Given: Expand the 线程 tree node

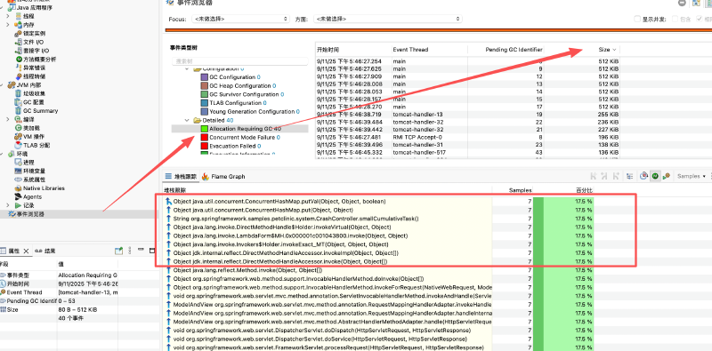Looking at the screenshot, I should (8, 16).
